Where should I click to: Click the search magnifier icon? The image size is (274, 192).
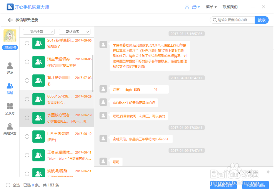[215, 20]
